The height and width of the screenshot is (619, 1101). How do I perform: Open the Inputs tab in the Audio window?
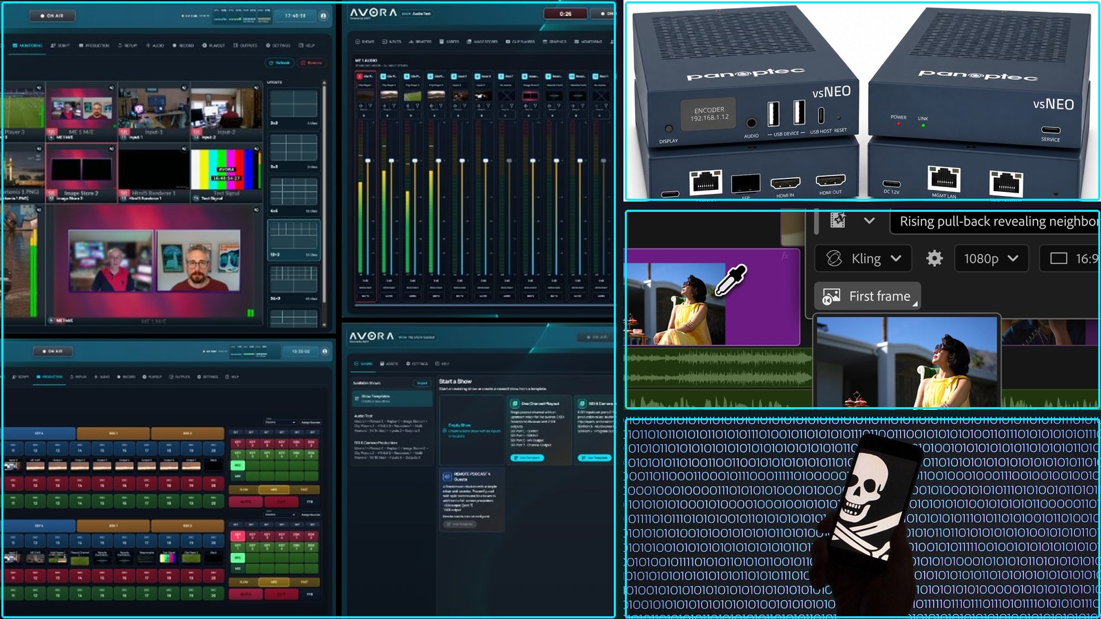point(392,41)
